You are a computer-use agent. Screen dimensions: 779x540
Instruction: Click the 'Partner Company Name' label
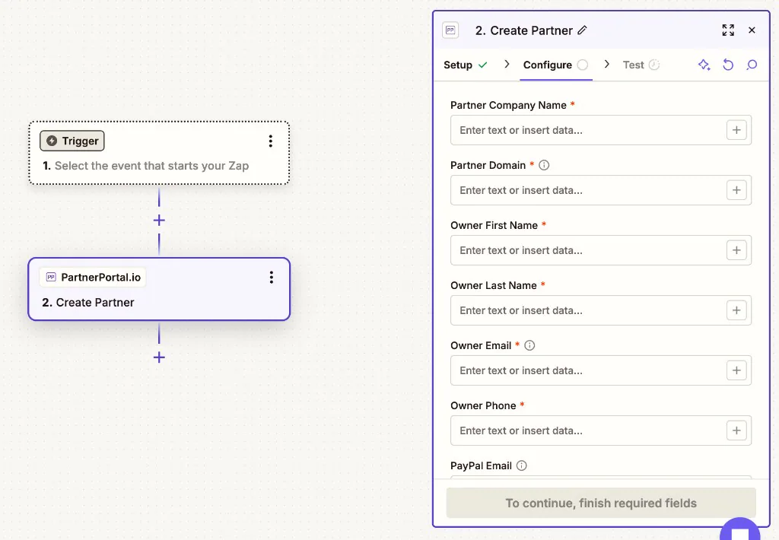(508, 105)
